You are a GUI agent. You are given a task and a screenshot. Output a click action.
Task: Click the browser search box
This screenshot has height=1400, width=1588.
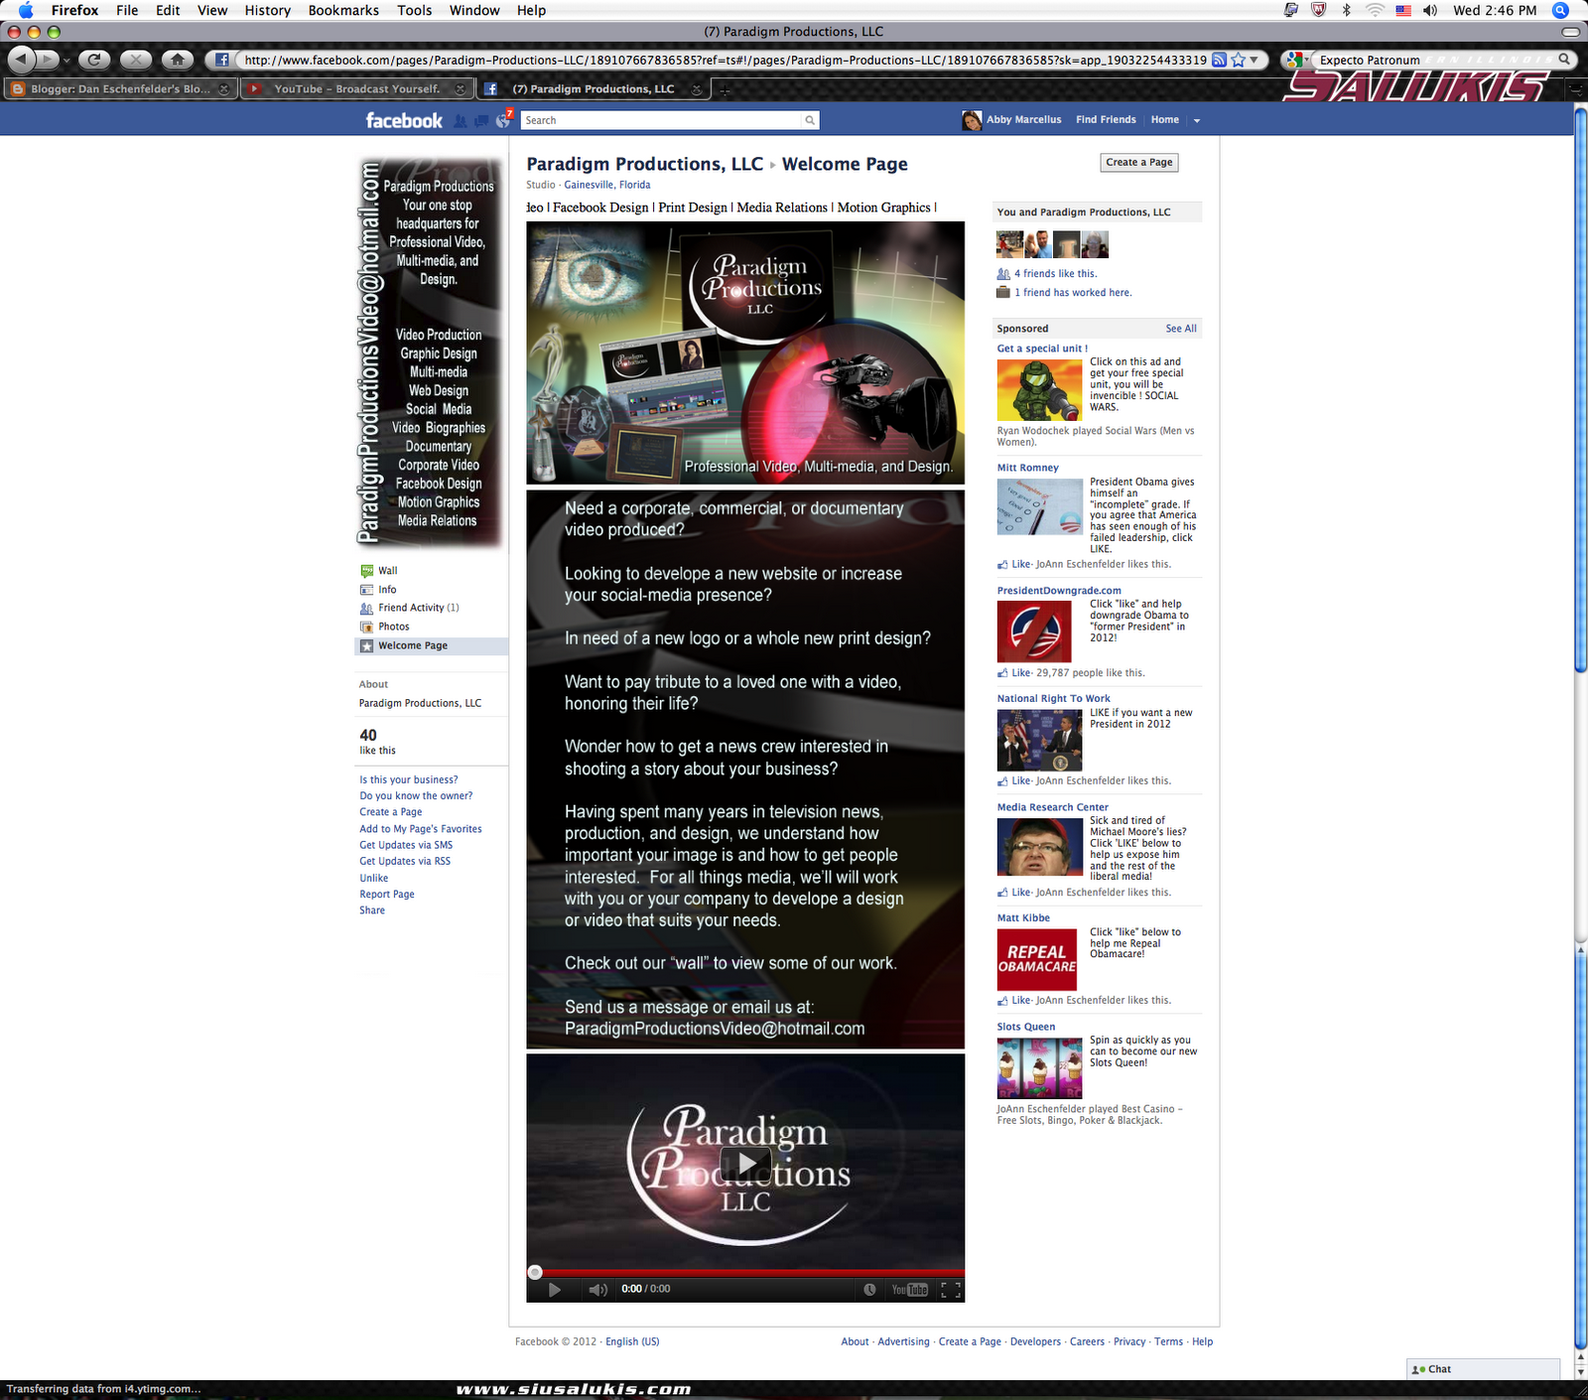pos(1437,60)
